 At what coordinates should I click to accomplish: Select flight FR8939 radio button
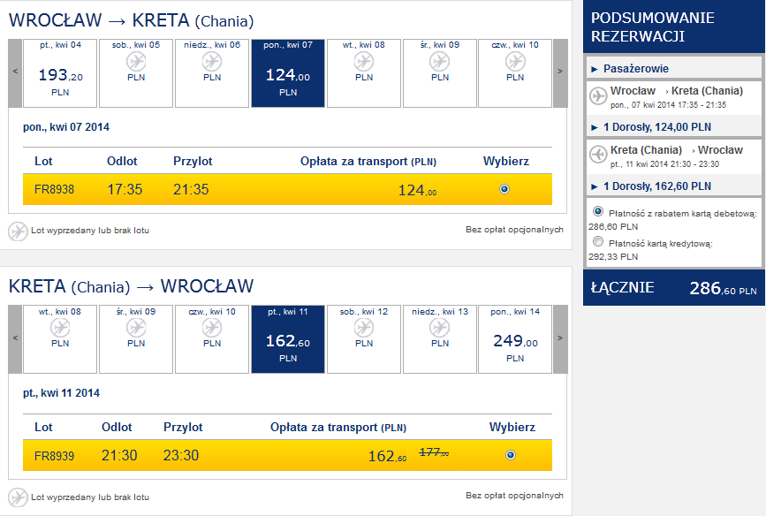(x=511, y=455)
